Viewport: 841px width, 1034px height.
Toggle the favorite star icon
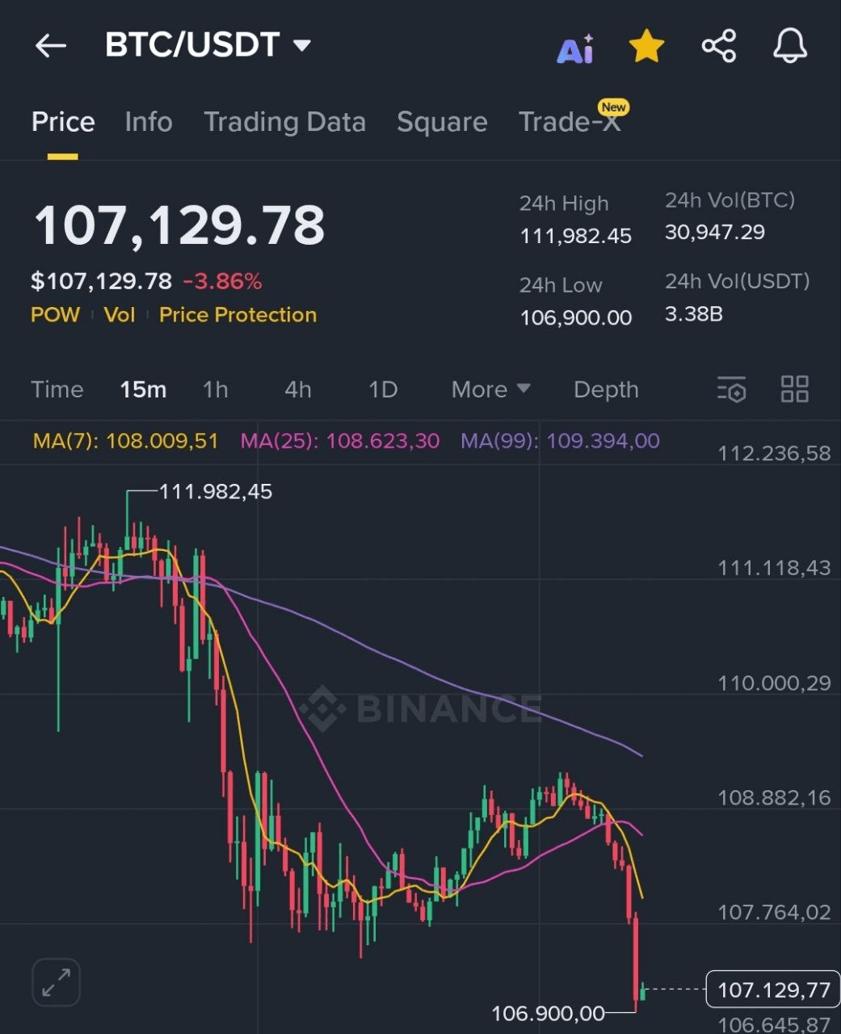tap(646, 46)
